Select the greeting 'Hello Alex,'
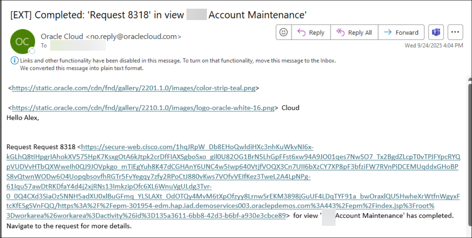 pos(23,118)
